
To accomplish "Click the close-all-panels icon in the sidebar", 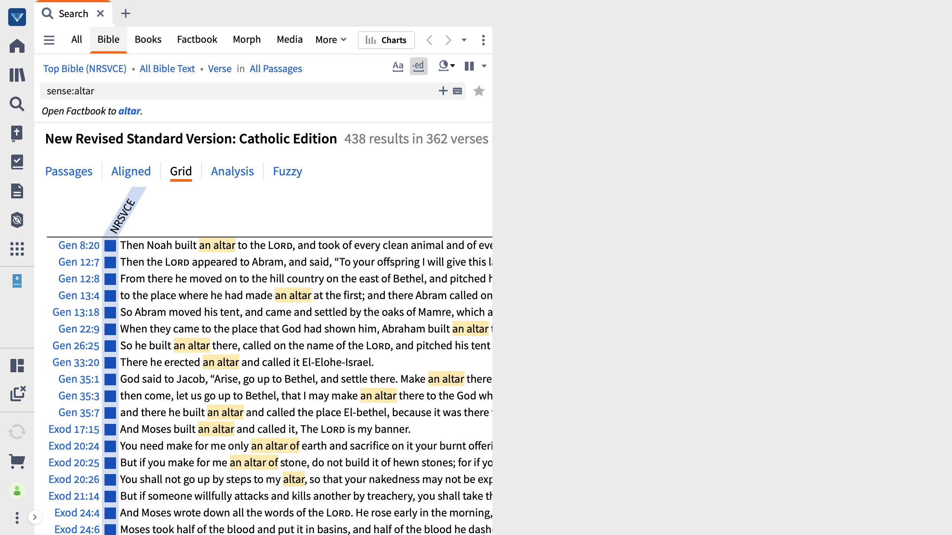I will click(18, 394).
